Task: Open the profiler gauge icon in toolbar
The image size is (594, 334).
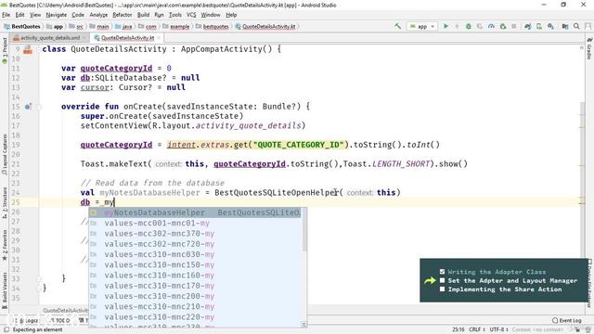Action: pyautogui.click(x=491, y=26)
